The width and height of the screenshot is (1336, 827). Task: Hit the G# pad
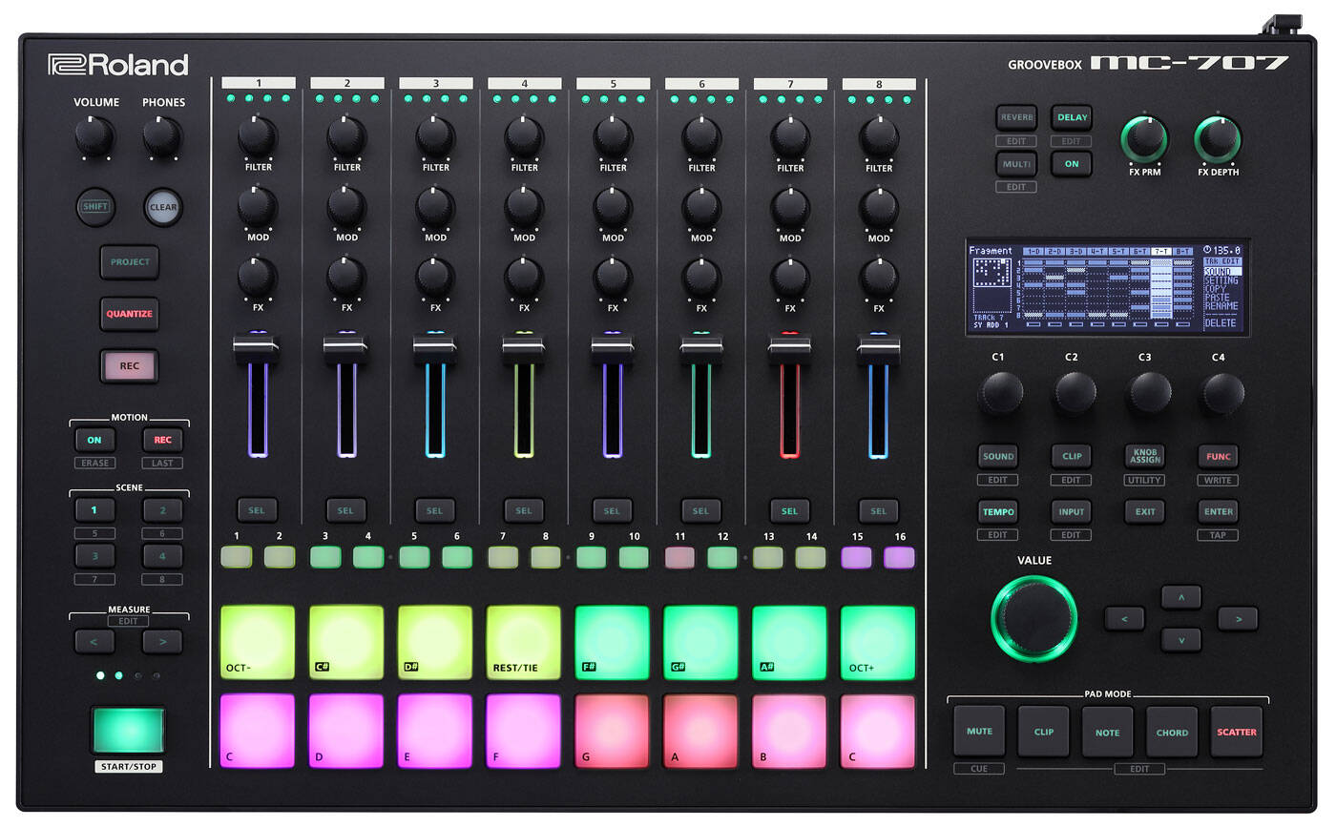(x=700, y=642)
